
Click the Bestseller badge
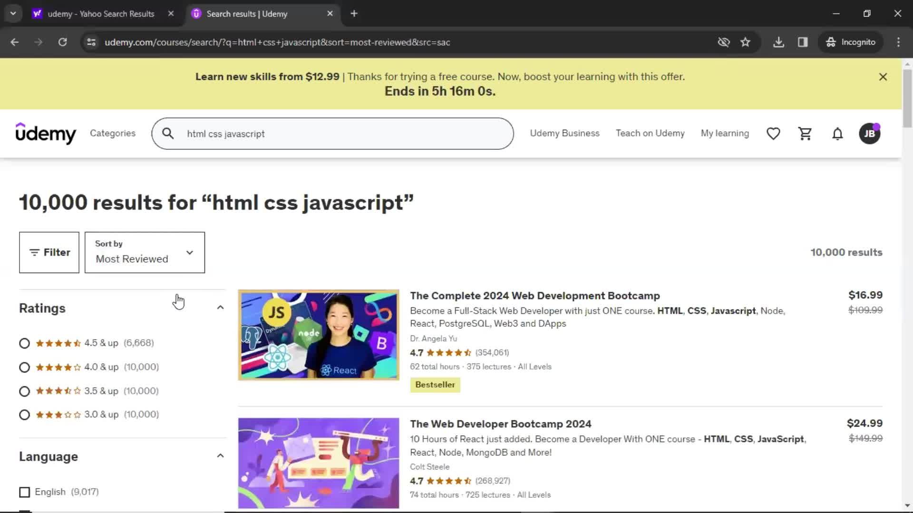coord(435,385)
